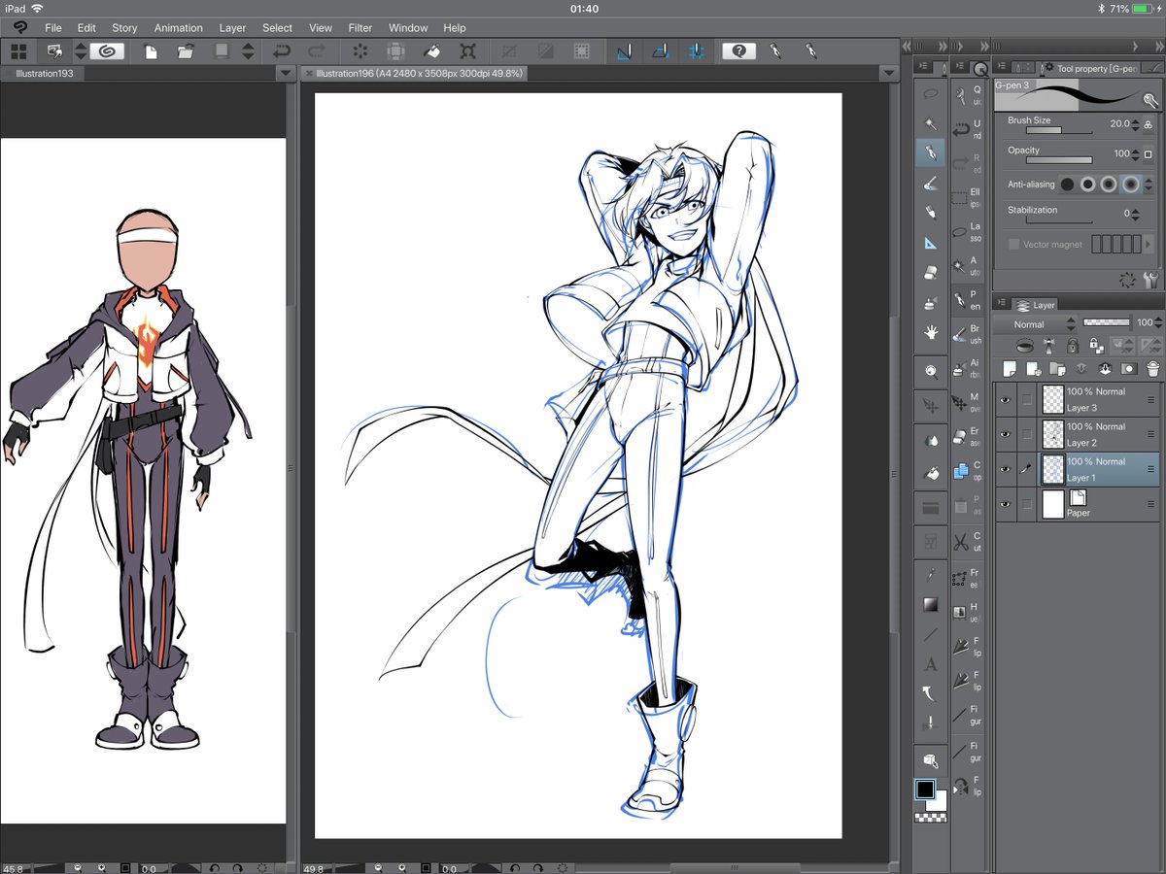Hide the Paper layer eye icon
This screenshot has width=1166, height=874.
point(1005,504)
